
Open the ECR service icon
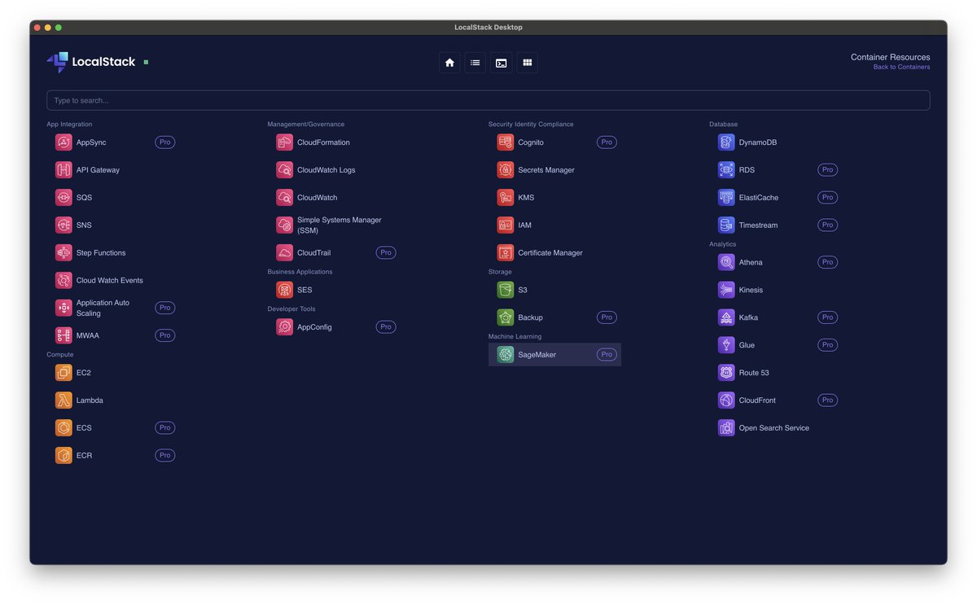click(64, 456)
